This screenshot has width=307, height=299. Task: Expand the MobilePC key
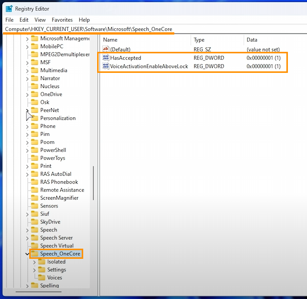pos(27,47)
